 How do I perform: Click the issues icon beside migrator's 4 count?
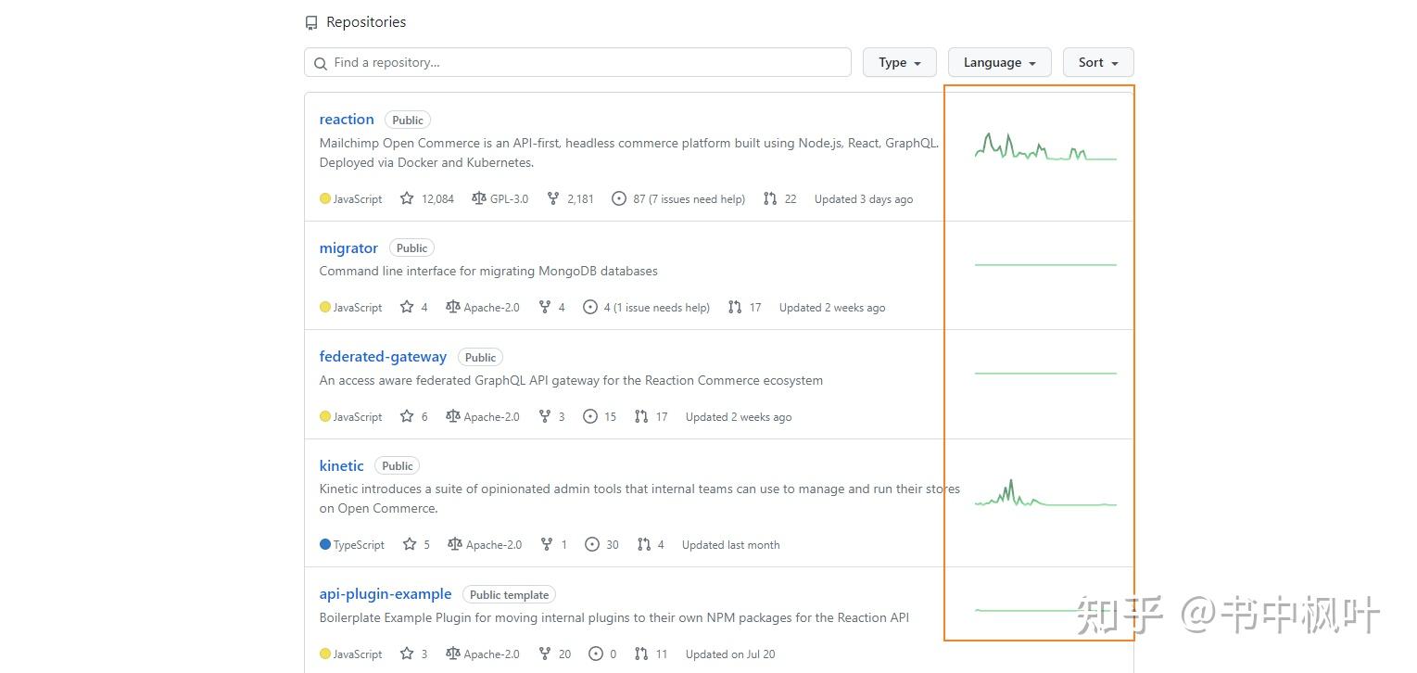[x=590, y=307]
